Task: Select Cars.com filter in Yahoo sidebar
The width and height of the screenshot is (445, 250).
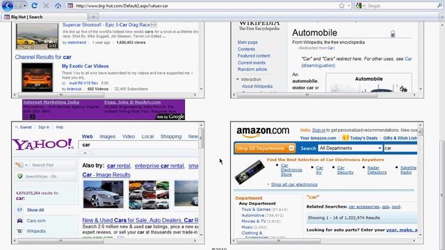Action: pyautogui.click(x=36, y=221)
